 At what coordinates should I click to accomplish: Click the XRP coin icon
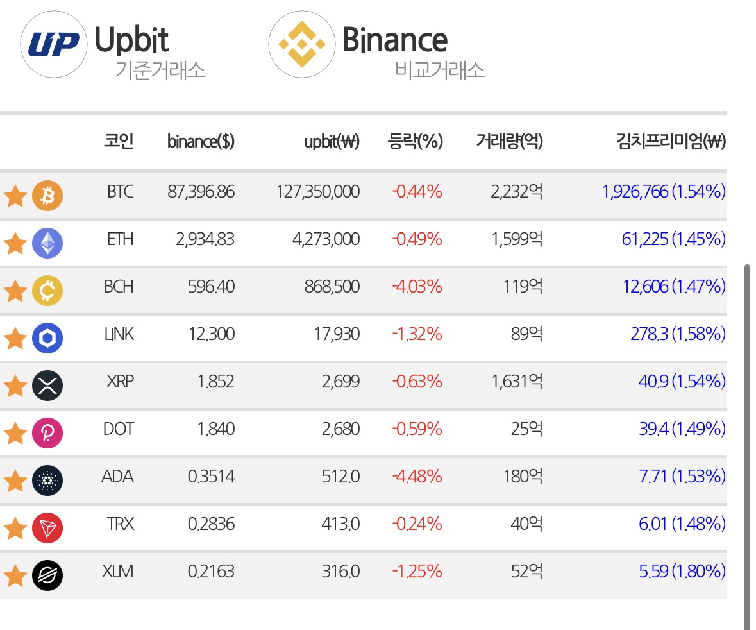47,385
